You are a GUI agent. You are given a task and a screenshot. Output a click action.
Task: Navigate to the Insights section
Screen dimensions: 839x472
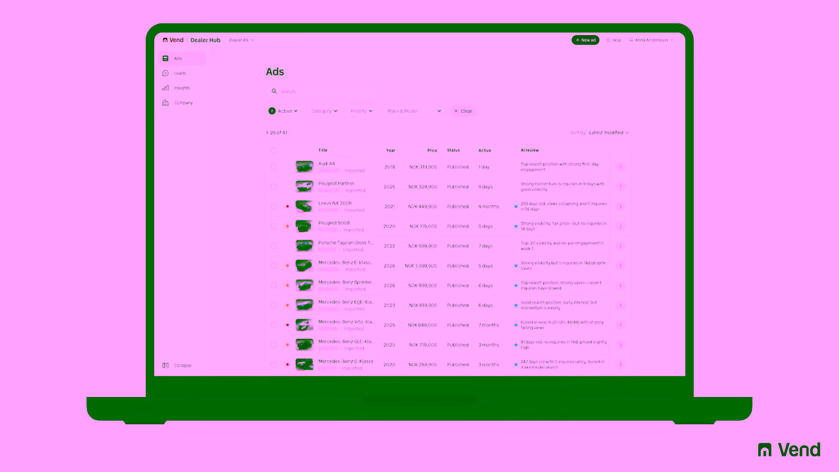tap(182, 88)
